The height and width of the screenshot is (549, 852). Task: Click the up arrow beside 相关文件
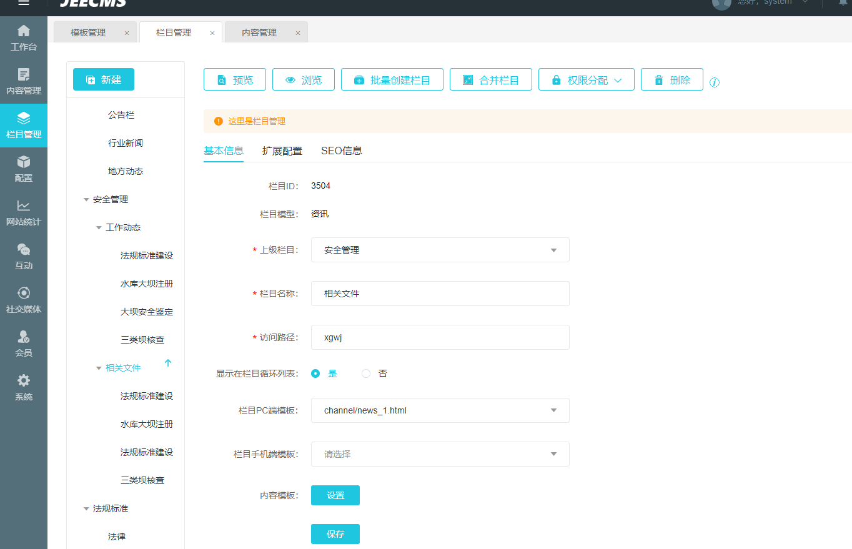167,363
